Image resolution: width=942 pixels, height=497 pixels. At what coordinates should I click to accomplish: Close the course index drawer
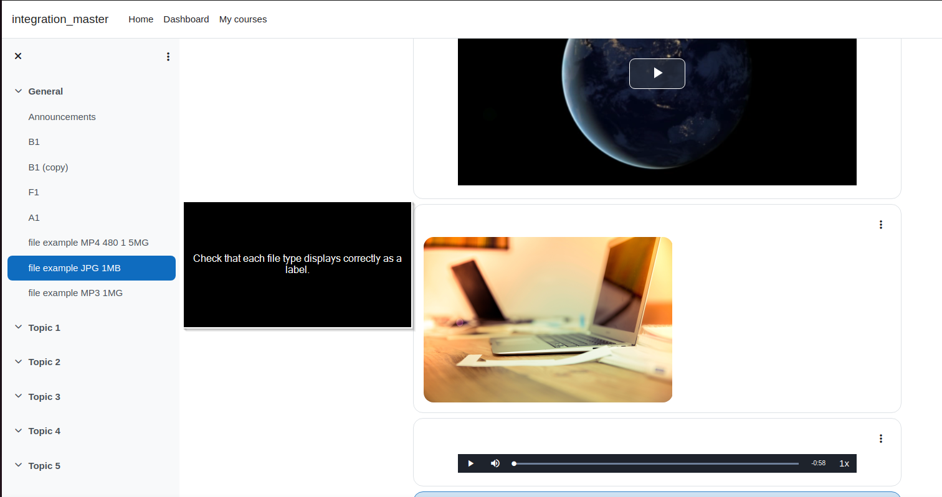tap(18, 56)
